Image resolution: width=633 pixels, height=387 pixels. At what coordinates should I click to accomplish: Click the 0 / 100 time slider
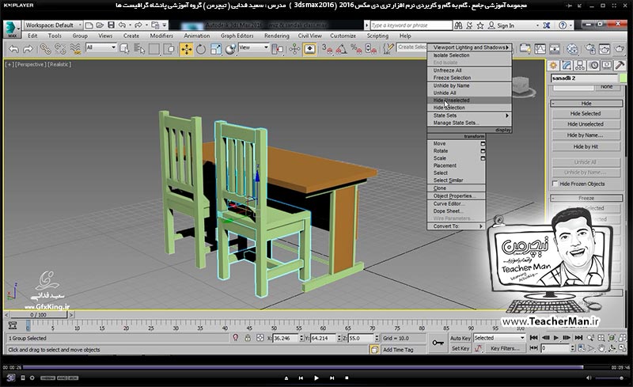coord(38,315)
